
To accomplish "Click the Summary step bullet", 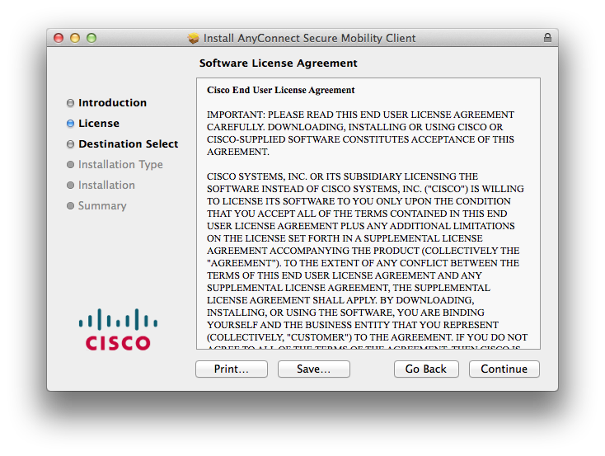I will [x=70, y=205].
